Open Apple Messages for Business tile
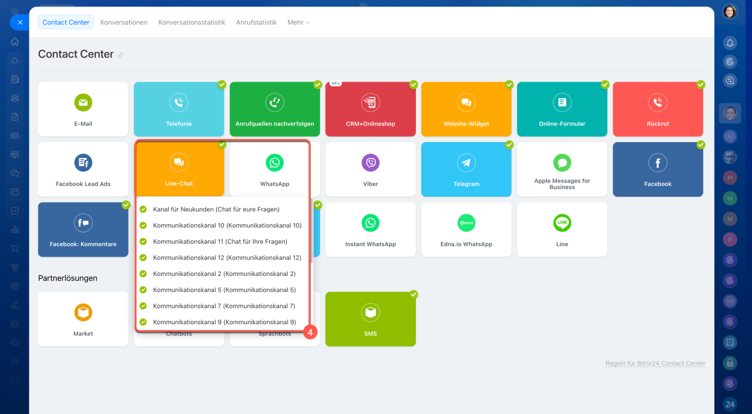 [x=562, y=169]
